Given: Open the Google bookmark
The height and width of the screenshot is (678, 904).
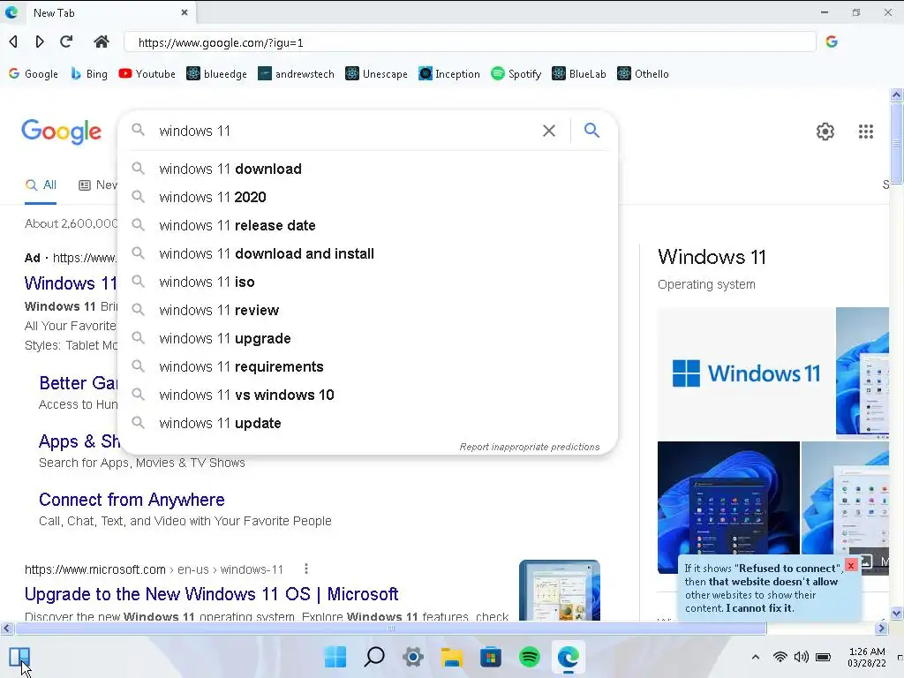Looking at the screenshot, I should pos(34,74).
